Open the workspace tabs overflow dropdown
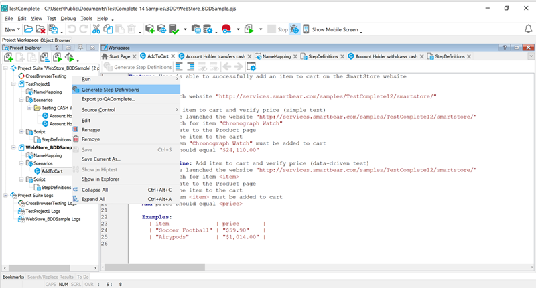Viewport: 536px width, 288px height. [531, 56]
